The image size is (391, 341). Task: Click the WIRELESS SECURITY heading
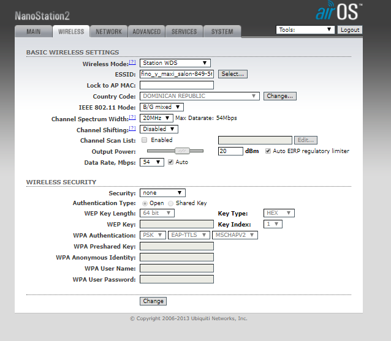pos(61,182)
